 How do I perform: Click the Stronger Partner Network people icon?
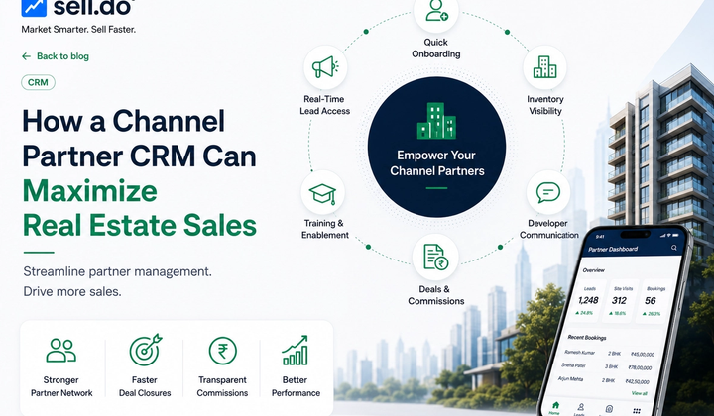pyautogui.click(x=61, y=351)
